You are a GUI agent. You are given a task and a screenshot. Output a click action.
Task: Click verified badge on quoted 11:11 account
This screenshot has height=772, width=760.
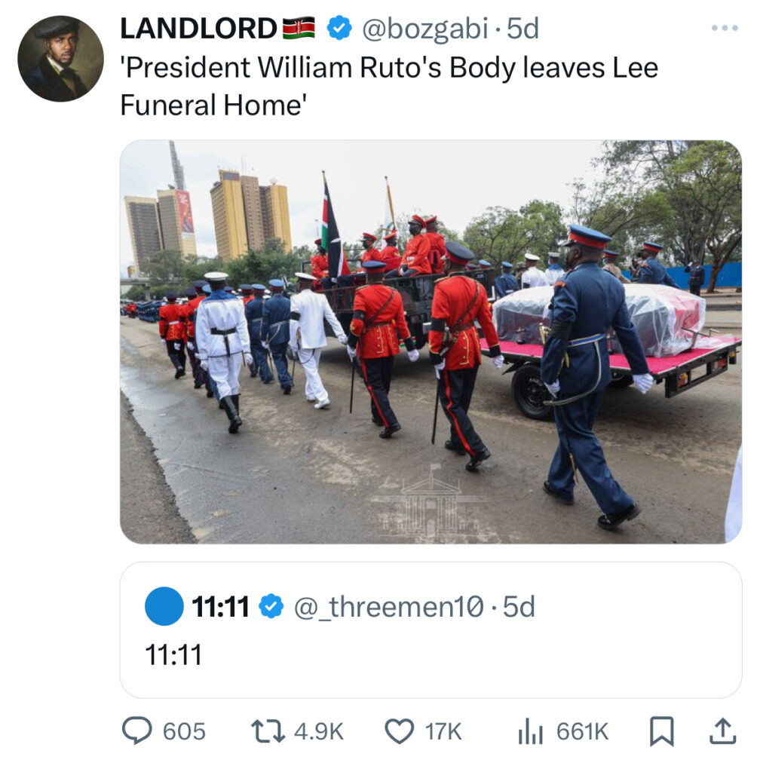(x=271, y=606)
